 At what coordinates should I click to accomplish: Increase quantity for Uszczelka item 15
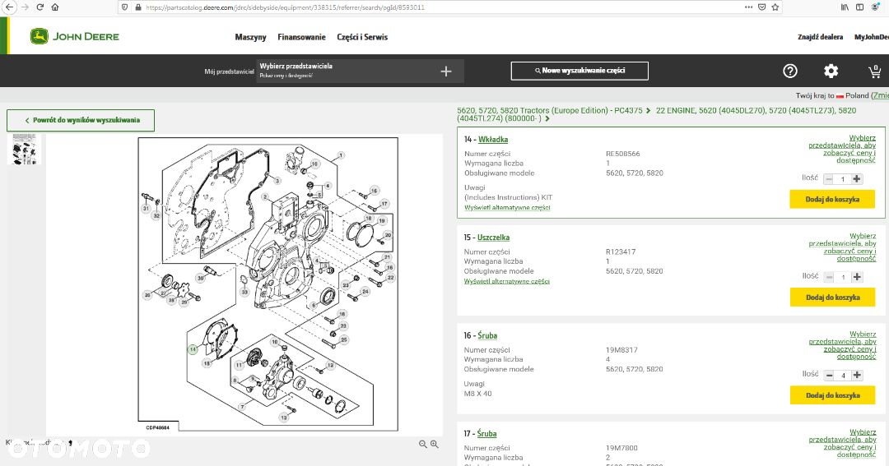click(x=857, y=277)
